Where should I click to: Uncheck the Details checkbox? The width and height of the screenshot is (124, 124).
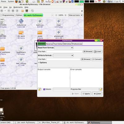[44, 89]
